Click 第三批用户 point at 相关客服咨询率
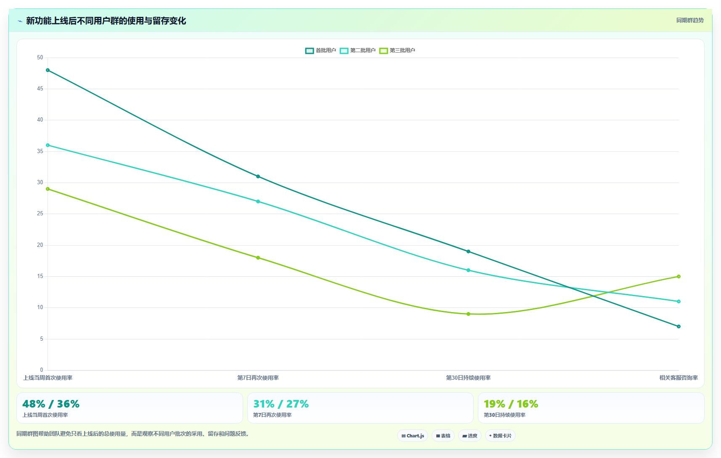This screenshot has width=721, height=458. tap(679, 276)
